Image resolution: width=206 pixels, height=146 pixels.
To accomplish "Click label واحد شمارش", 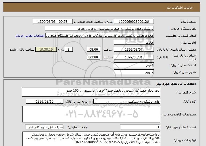I will 78,127.
